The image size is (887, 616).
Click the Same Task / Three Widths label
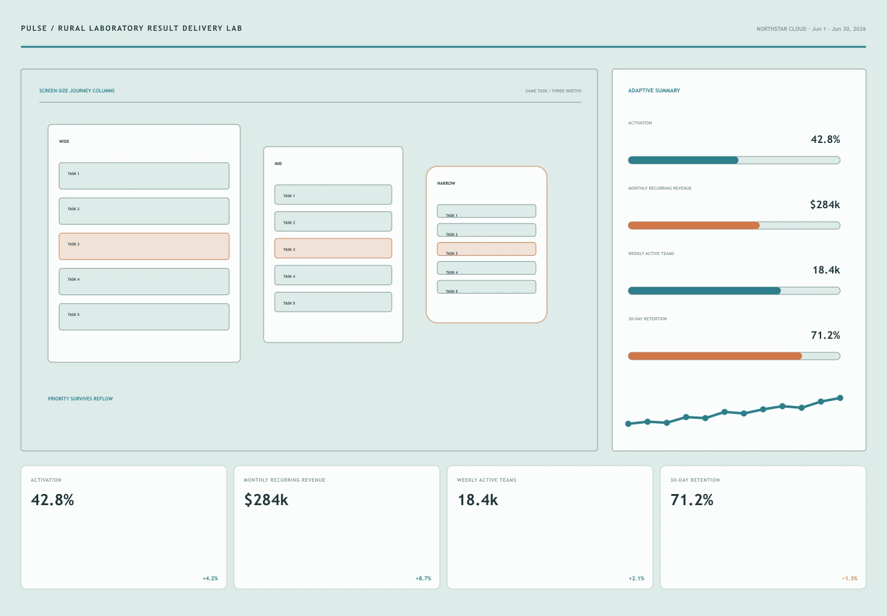click(553, 91)
